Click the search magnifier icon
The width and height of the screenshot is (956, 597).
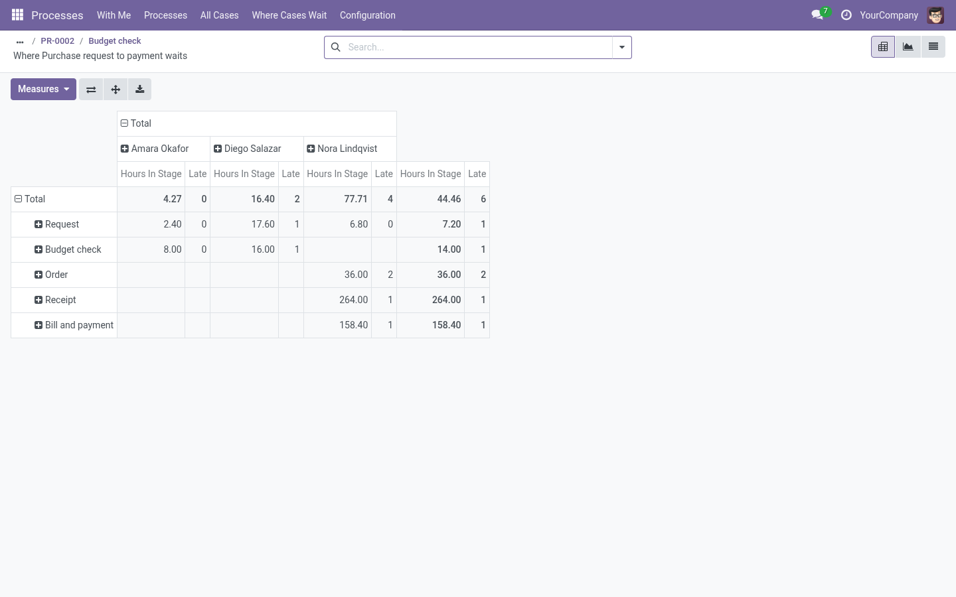336,47
